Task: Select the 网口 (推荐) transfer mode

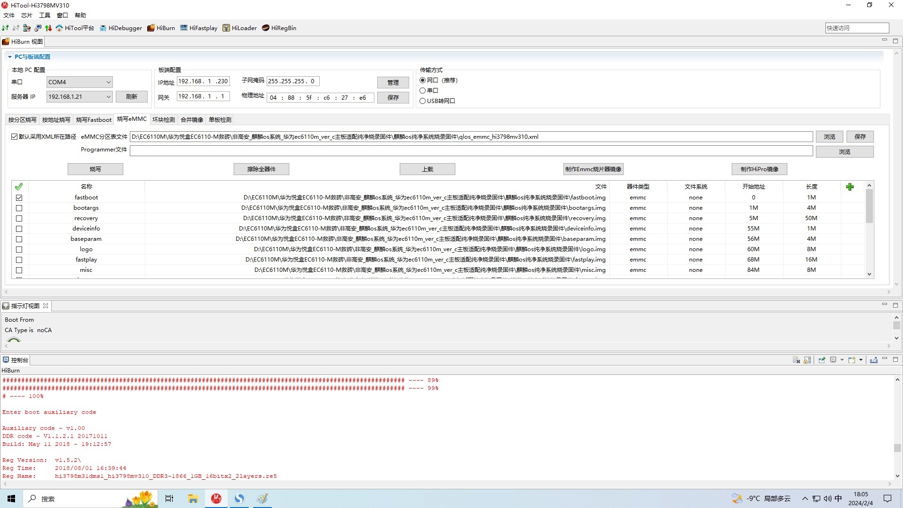Action: (422, 80)
